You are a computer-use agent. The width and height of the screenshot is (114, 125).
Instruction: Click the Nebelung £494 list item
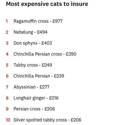coord(31,32)
